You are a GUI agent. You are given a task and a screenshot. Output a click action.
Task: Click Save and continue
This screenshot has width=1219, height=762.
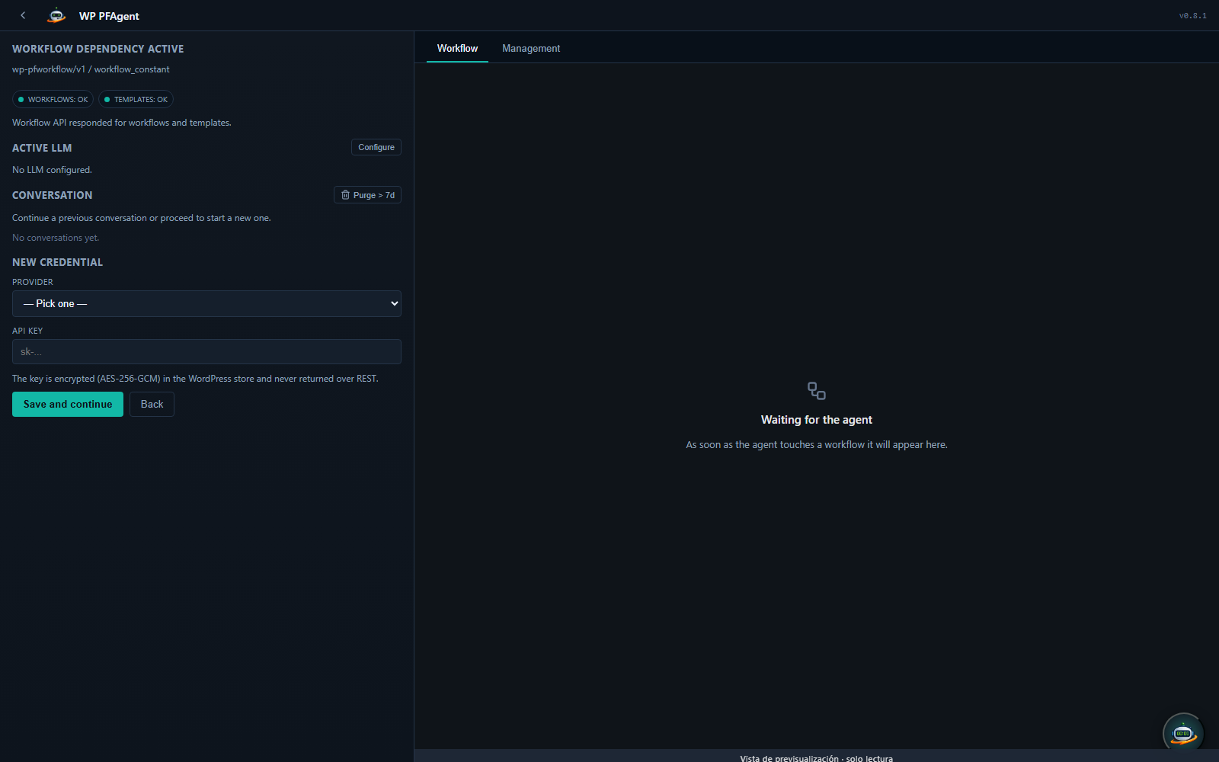(x=68, y=404)
